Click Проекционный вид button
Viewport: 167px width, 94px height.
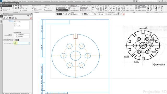click(x=141, y=8)
